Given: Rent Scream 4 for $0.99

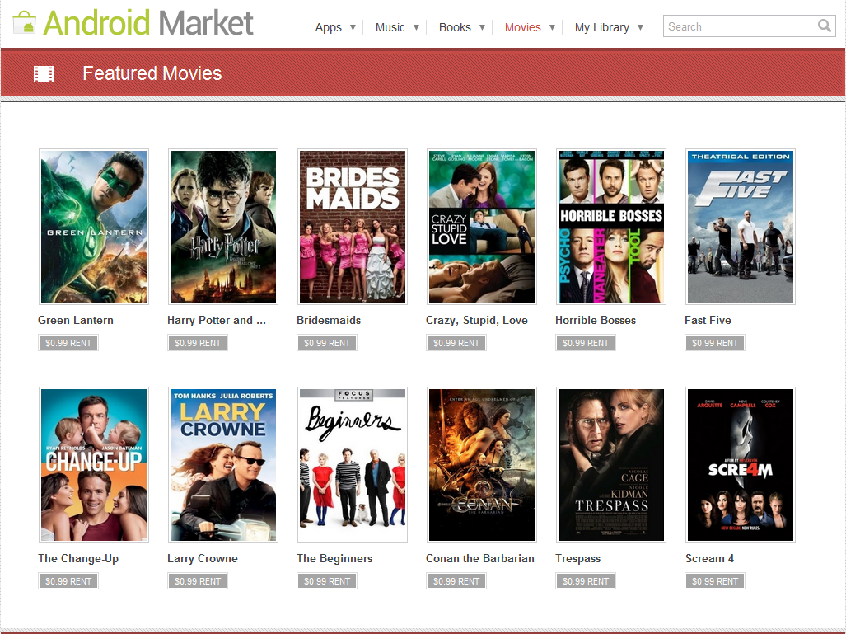Looking at the screenshot, I should 714,580.
